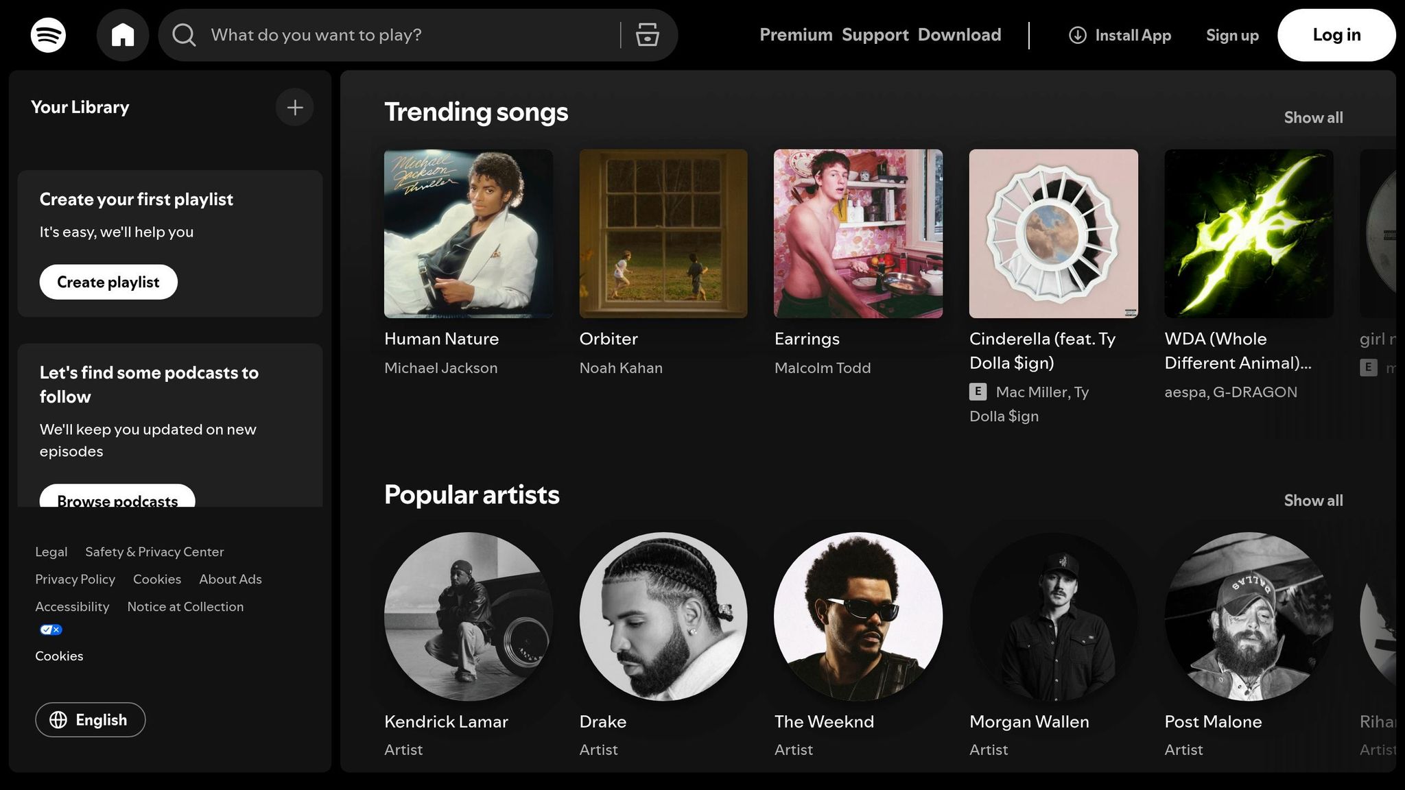This screenshot has width=1405, height=790.
Task: Open the Support link
Action: point(875,35)
